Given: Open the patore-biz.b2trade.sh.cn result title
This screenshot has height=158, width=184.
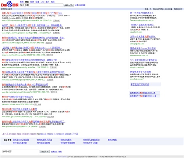Looking at the screenshot, I should tap(17, 97).
